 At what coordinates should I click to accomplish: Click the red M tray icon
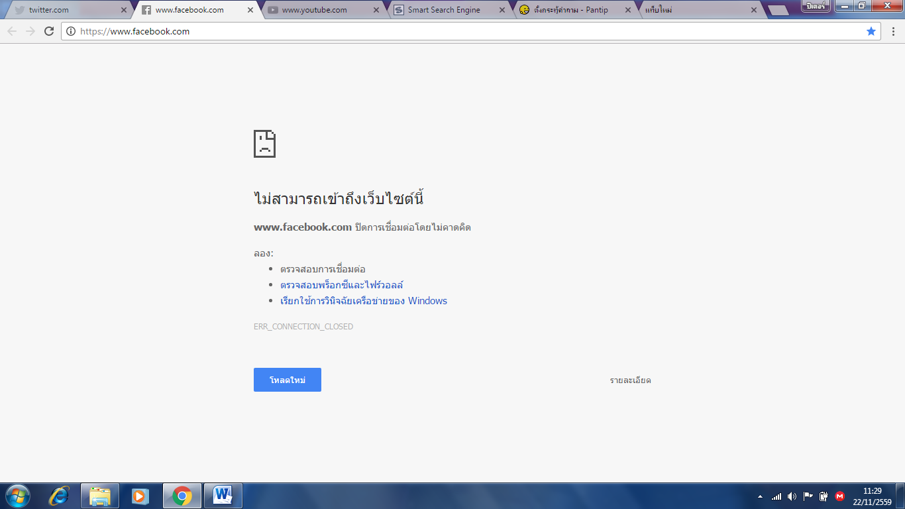coord(840,496)
